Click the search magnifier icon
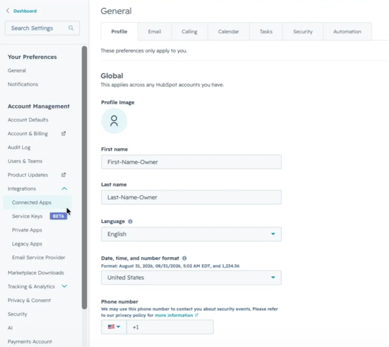 coord(71,28)
